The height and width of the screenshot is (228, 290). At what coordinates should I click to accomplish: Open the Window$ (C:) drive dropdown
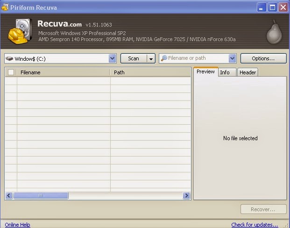(x=112, y=58)
